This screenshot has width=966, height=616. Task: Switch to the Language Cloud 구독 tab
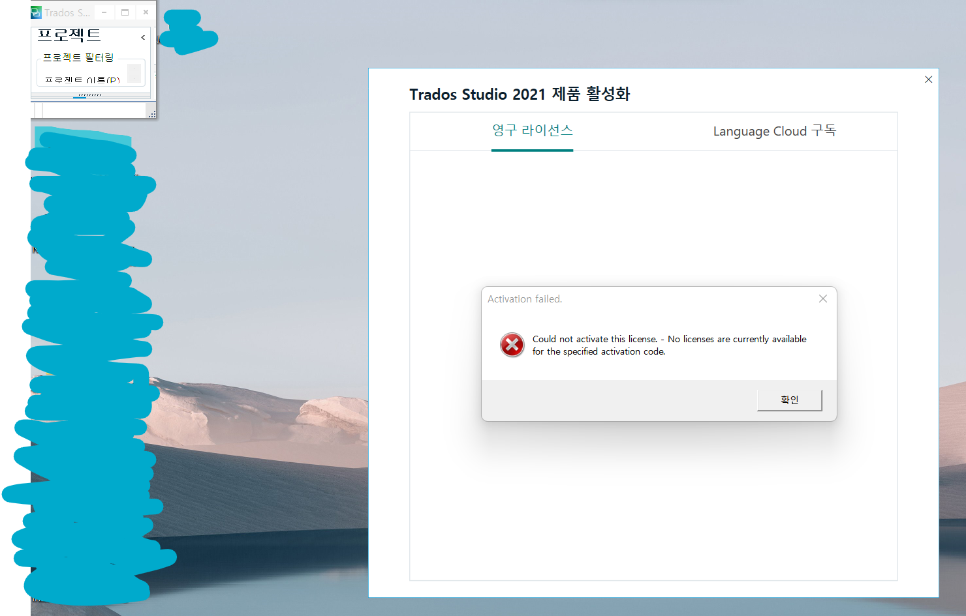point(774,131)
